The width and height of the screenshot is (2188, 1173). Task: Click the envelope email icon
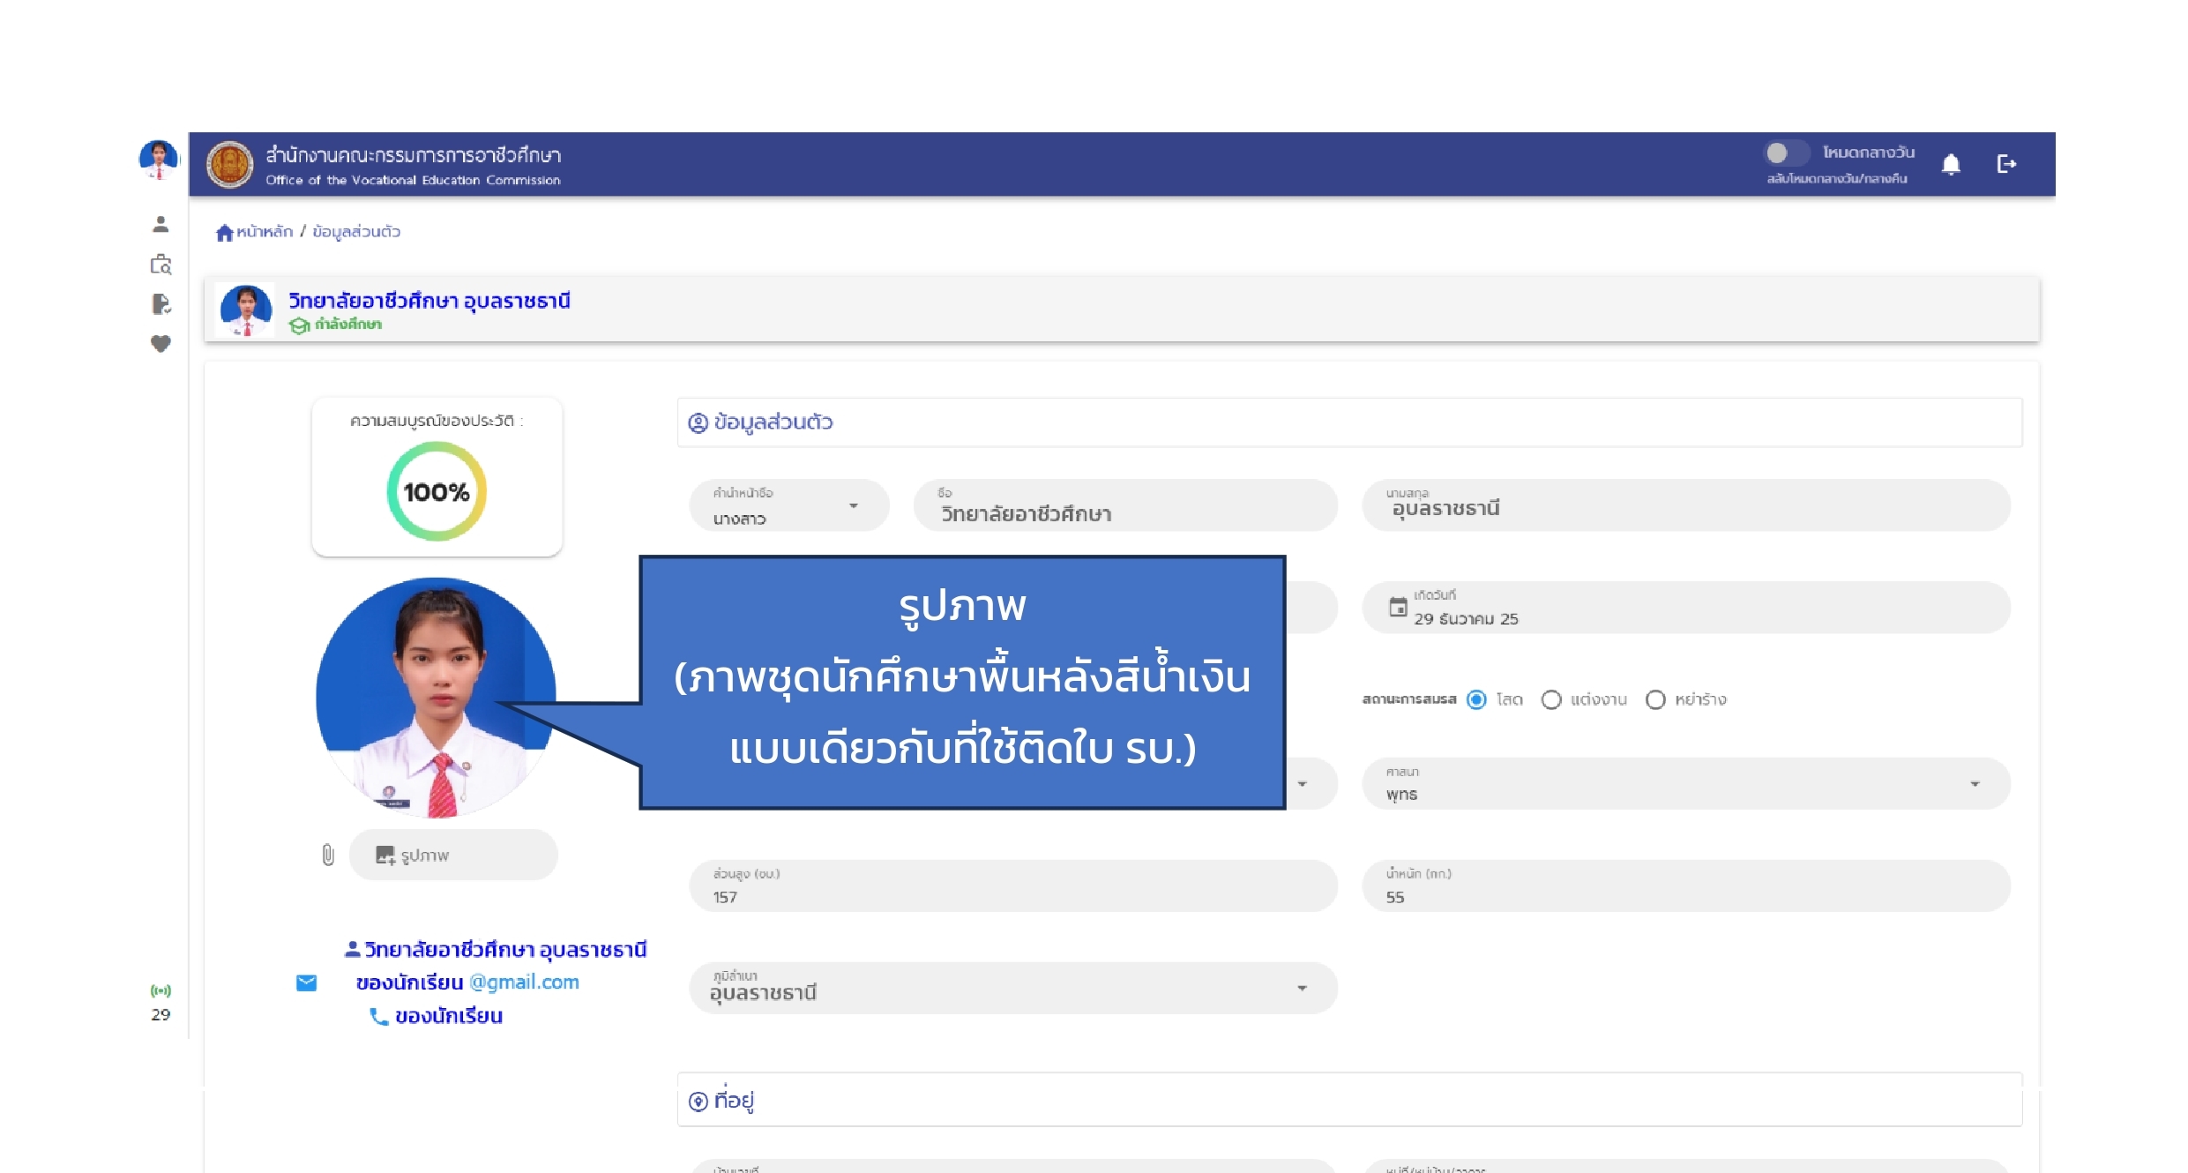click(x=306, y=982)
